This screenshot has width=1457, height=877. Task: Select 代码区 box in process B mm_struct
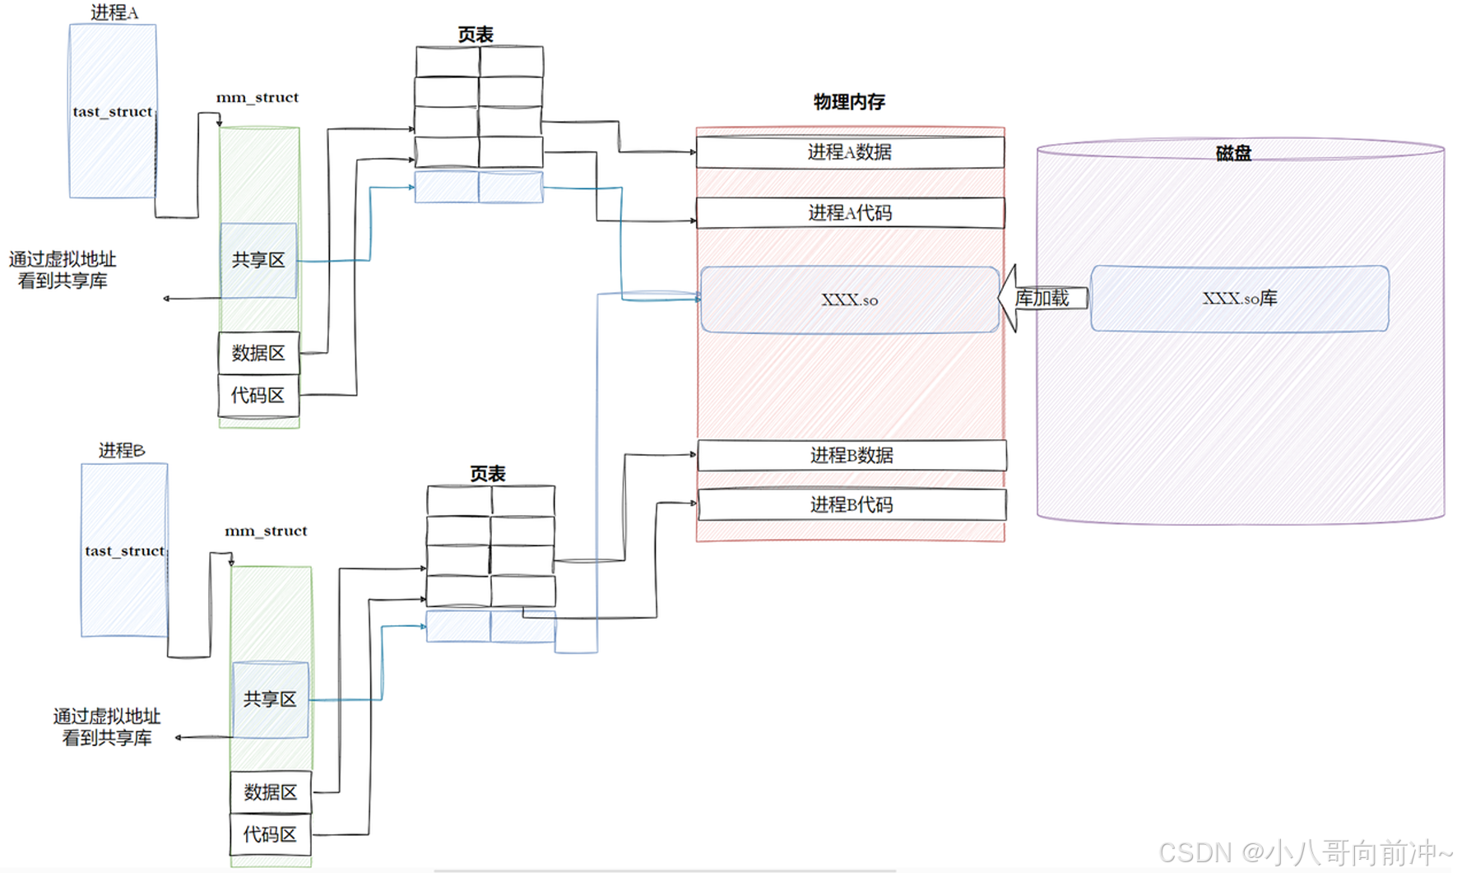pyautogui.click(x=271, y=834)
